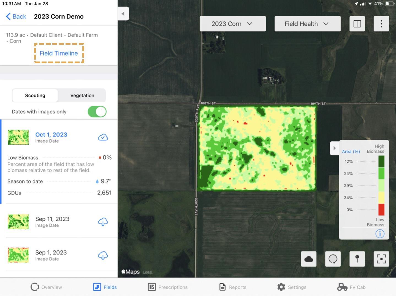
Task: Tap the cloud cover icon button
Action: point(308,259)
